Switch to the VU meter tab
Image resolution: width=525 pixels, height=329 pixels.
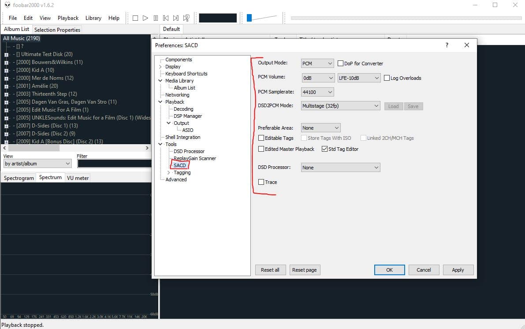78,178
